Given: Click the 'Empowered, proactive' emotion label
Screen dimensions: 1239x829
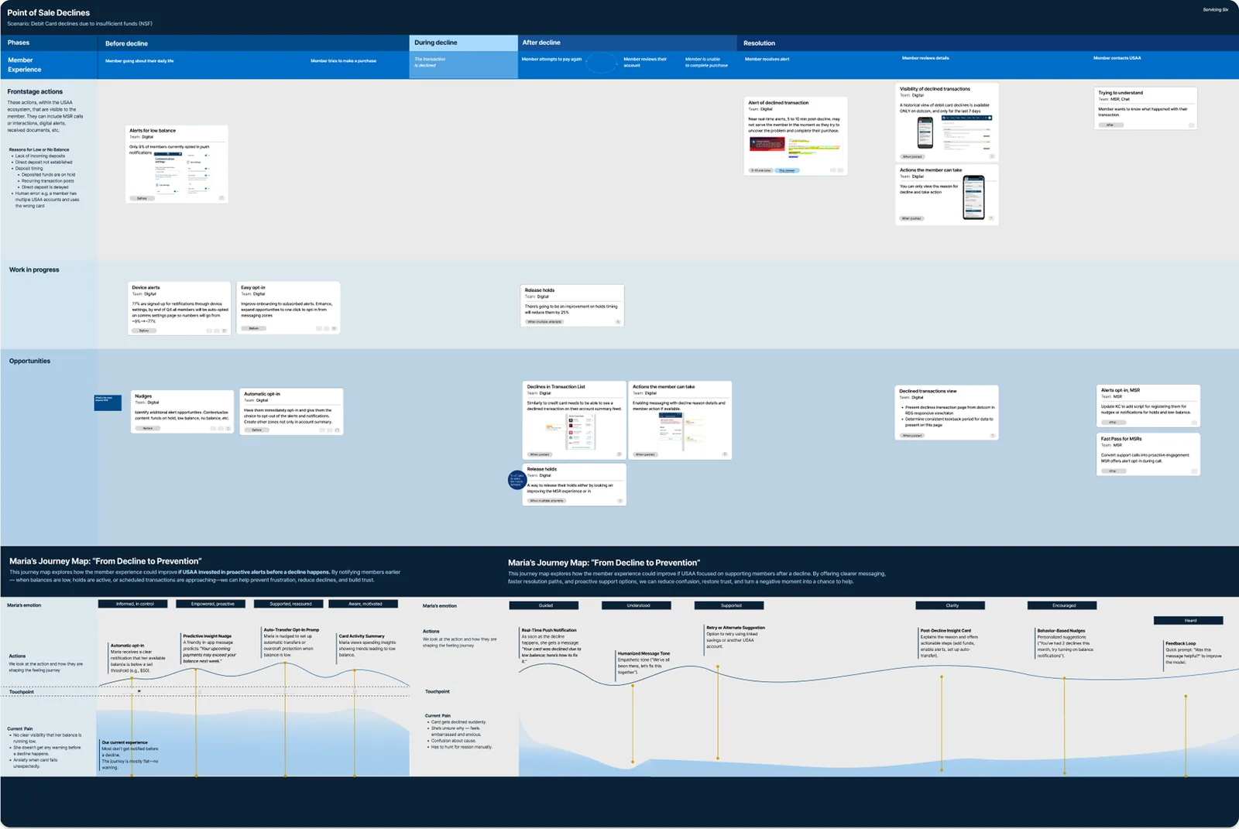Looking at the screenshot, I should 212,604.
